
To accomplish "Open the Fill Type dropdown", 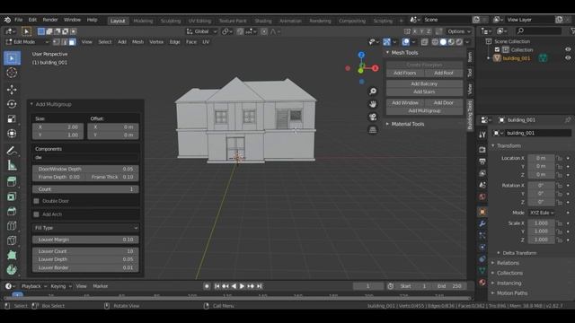I will coord(85,228).
